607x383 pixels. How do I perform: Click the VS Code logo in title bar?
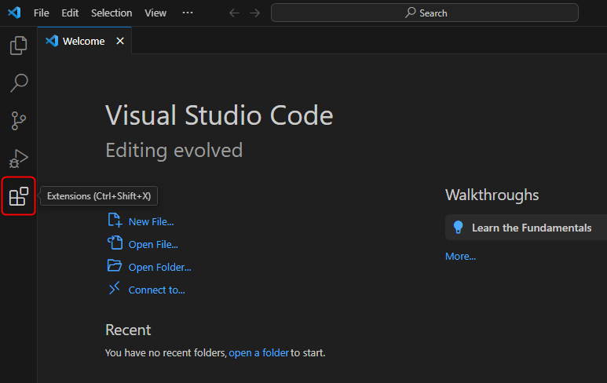(14, 13)
